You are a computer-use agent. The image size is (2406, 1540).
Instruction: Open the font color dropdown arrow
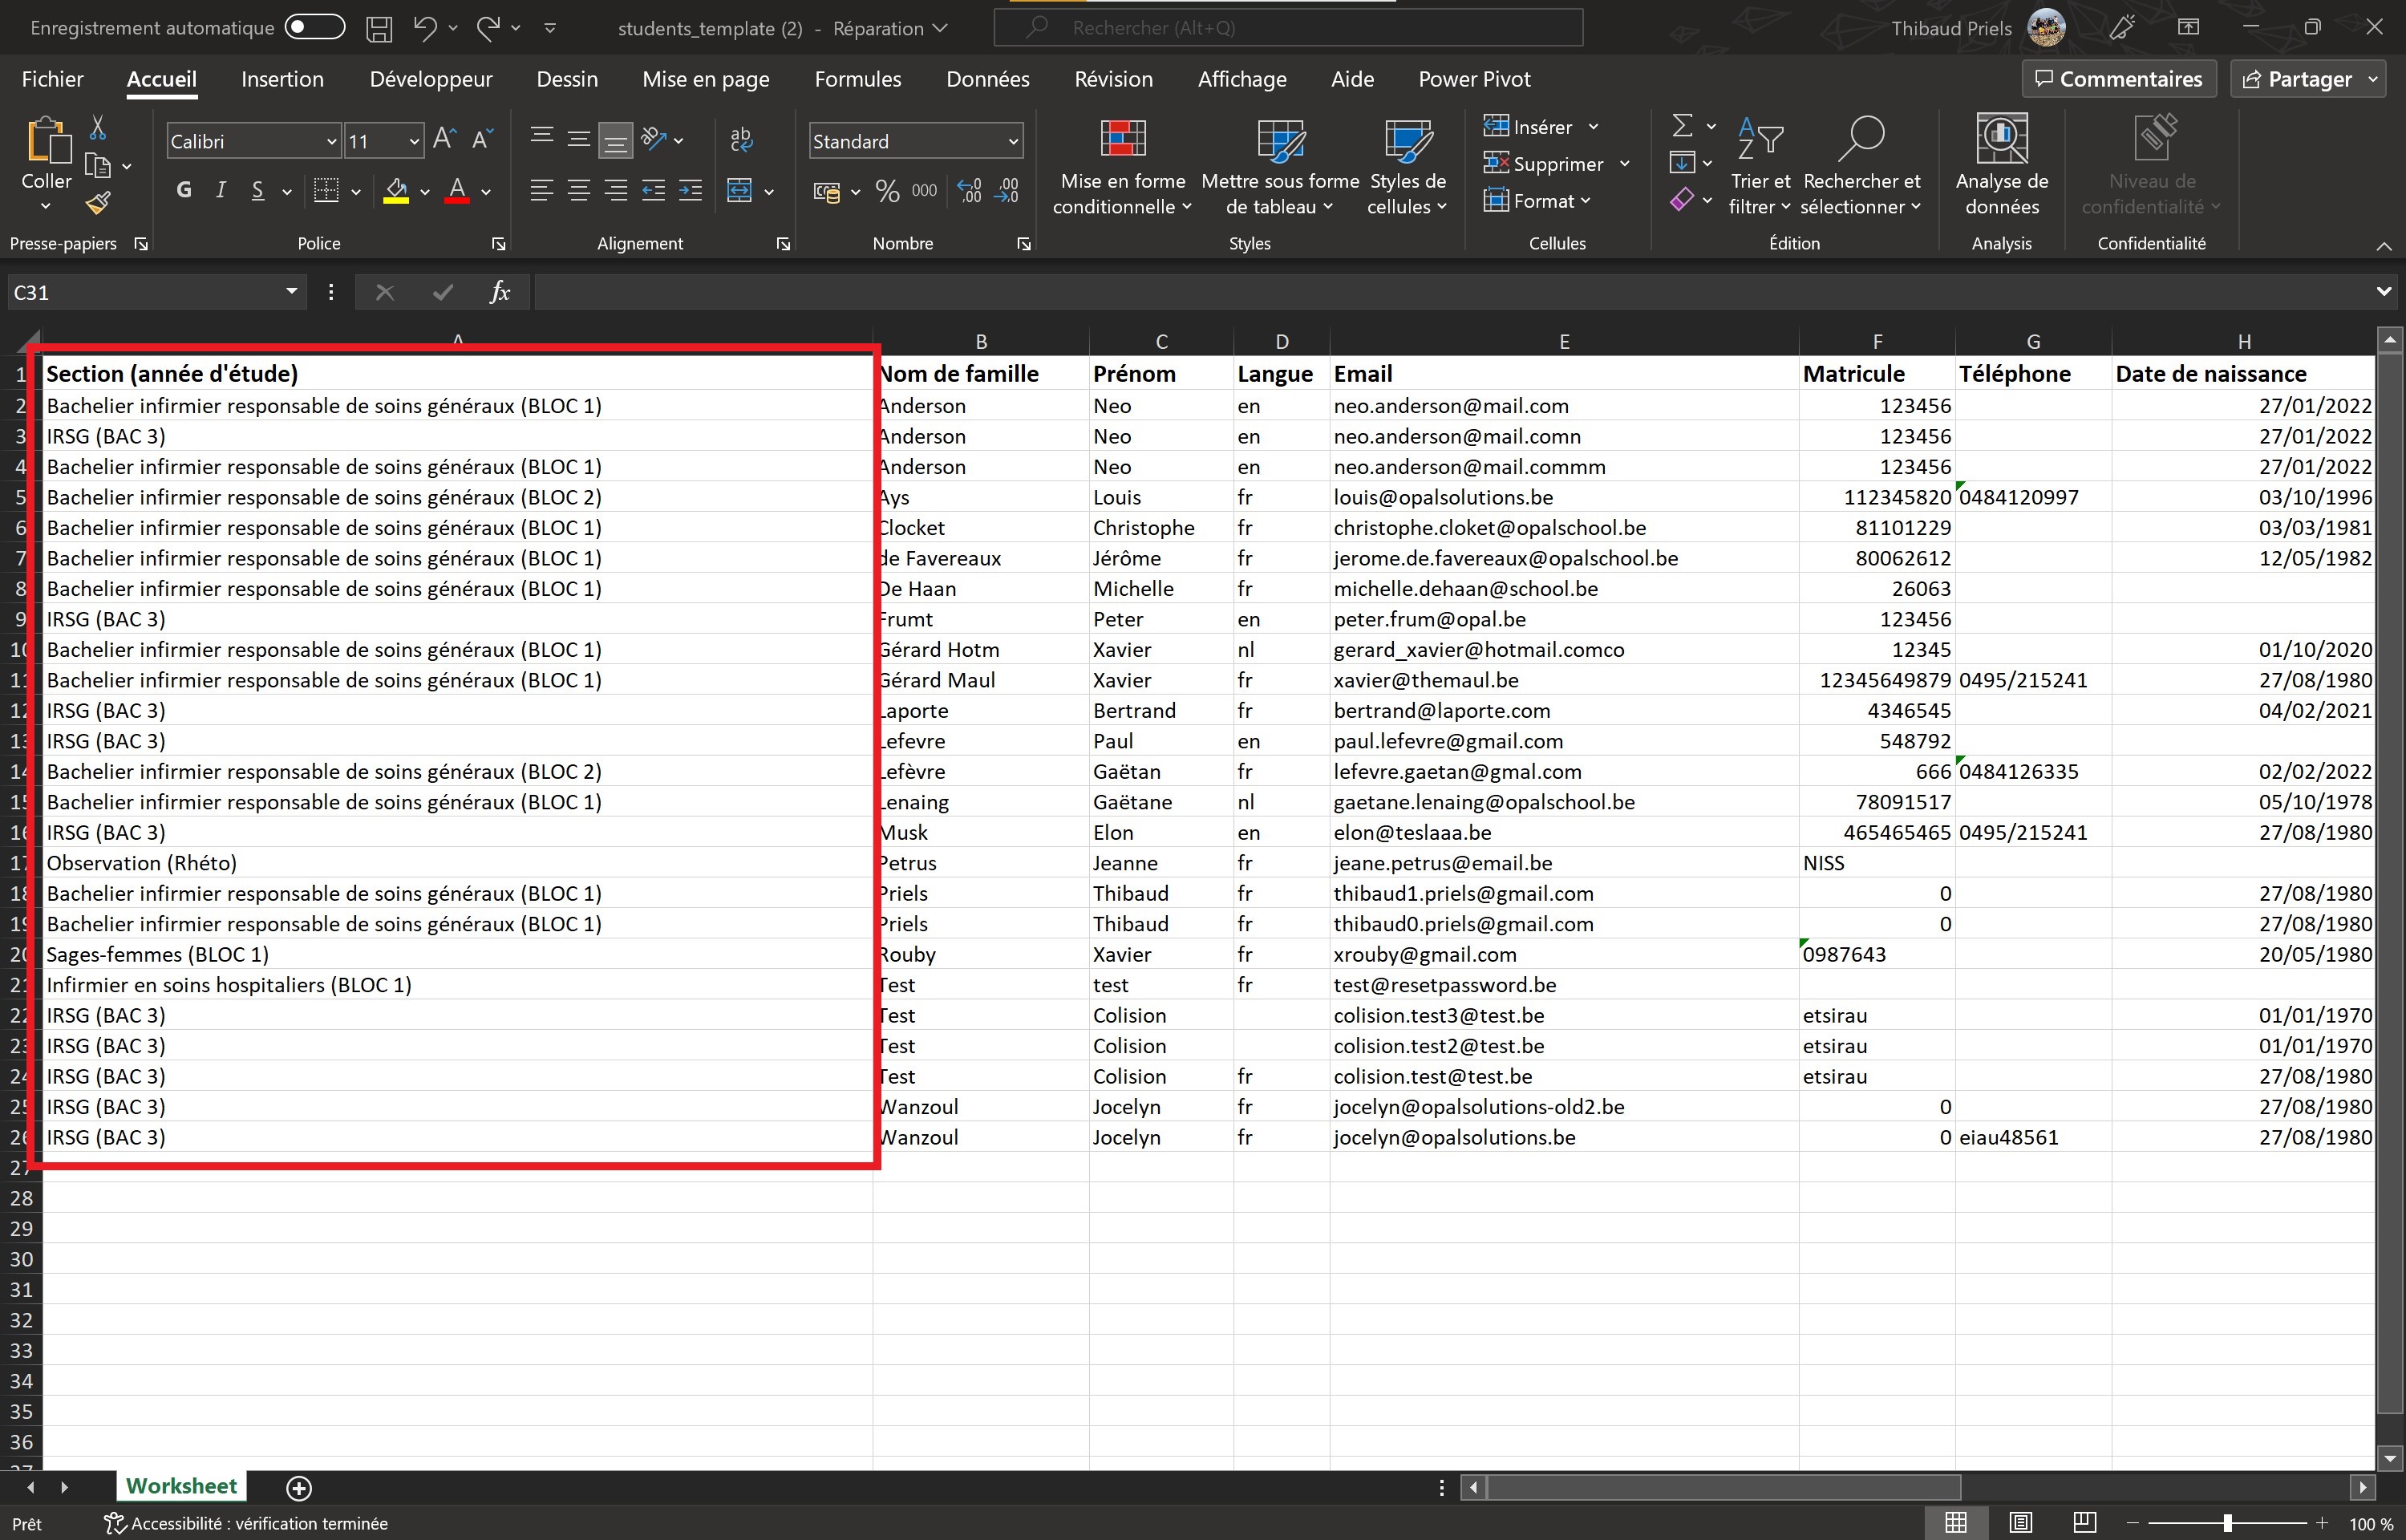click(x=487, y=191)
